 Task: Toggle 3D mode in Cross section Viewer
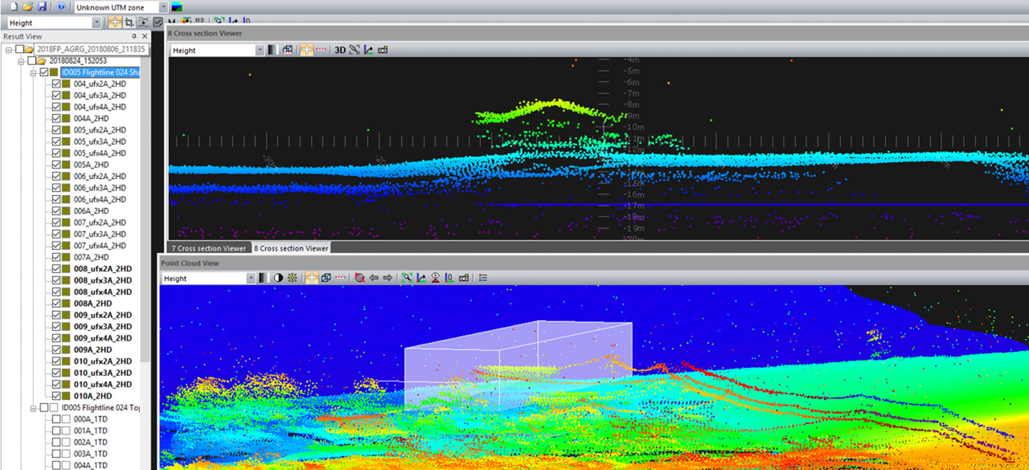(x=339, y=50)
